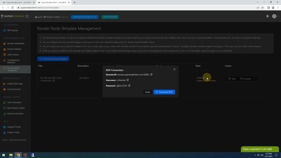Click Chrome icon in taskbar

18,155
